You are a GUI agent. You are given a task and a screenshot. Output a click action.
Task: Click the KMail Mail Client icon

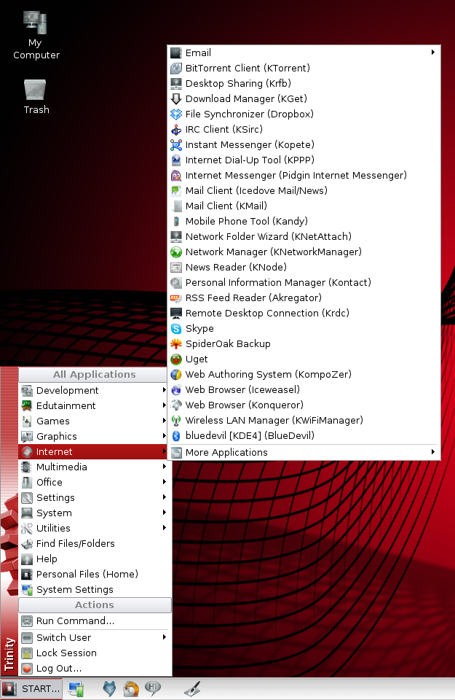tap(176, 206)
